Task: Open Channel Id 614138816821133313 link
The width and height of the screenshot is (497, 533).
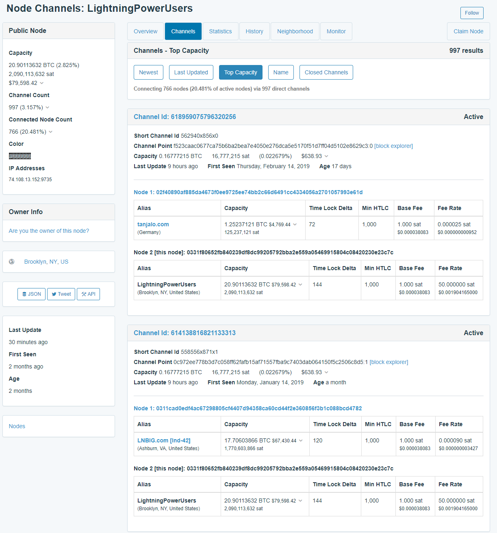Action: [185, 333]
